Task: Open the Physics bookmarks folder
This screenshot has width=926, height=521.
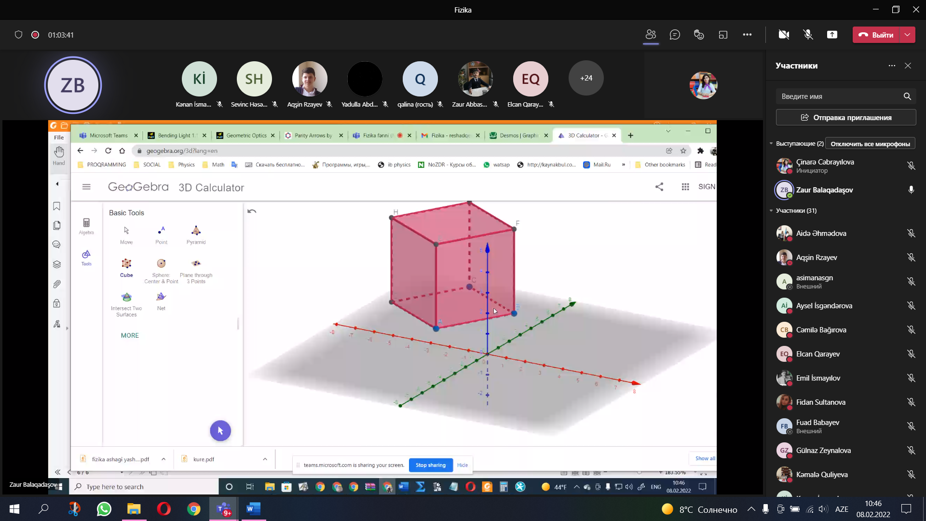Action: 181,165
